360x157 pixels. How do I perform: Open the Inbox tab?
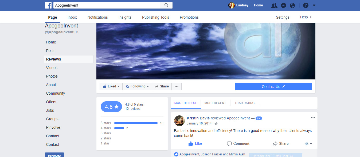[x=72, y=17]
